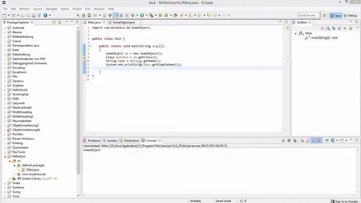
Task: Click Remove Launch X icon in Console
Action: (289, 140)
